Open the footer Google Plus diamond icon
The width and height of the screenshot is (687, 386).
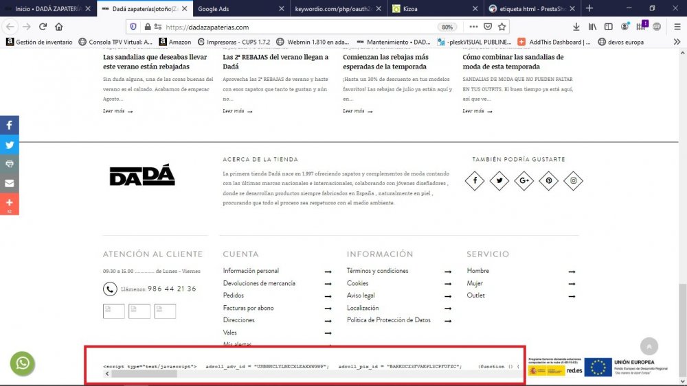[524, 180]
